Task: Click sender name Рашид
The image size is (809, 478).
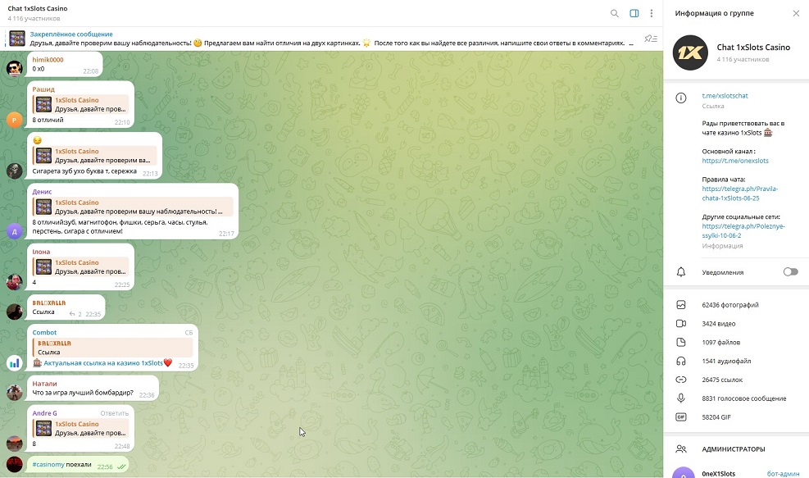Action: [43, 89]
